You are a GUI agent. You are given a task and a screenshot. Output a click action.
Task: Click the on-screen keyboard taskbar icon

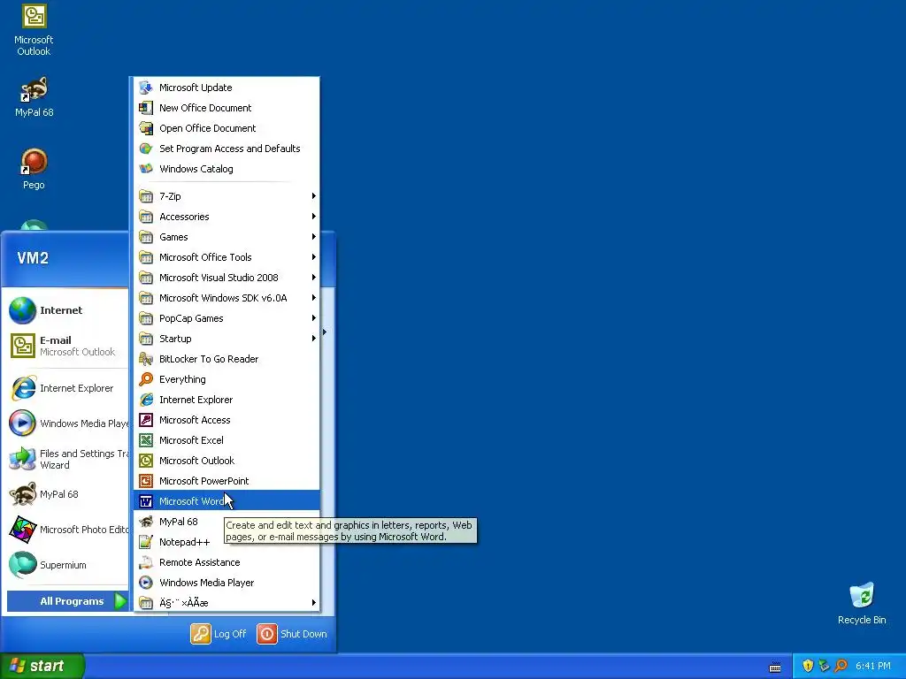pos(775,667)
